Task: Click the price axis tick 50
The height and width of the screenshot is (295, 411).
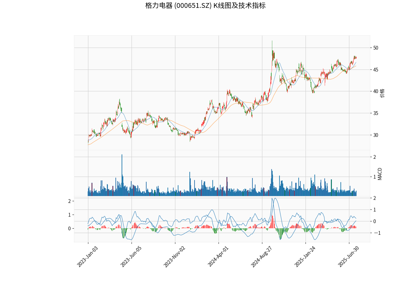Action: [376, 48]
